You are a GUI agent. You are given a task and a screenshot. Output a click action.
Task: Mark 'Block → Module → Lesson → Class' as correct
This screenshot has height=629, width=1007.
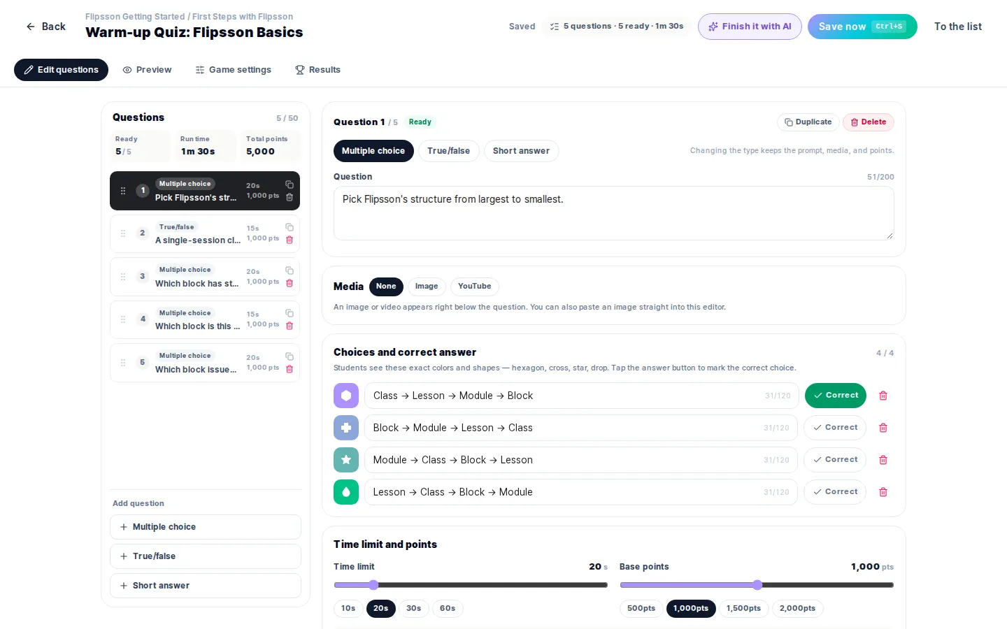[835, 428]
